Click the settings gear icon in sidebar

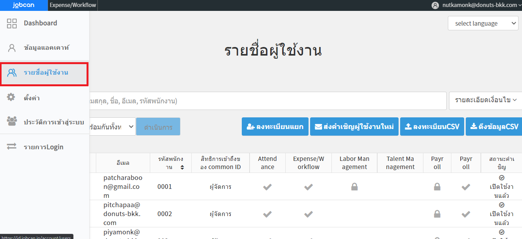coord(12,98)
